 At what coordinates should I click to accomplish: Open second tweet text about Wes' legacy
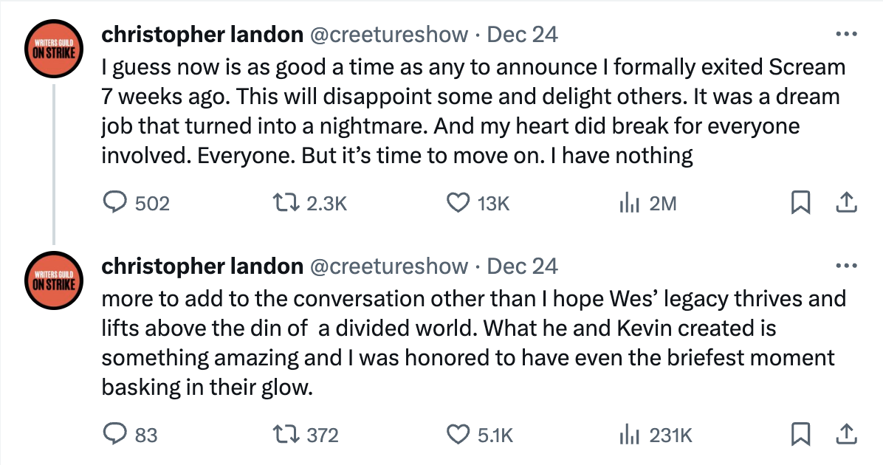pyautogui.click(x=473, y=343)
